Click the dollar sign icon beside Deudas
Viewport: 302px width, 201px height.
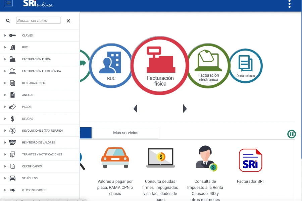point(12,119)
